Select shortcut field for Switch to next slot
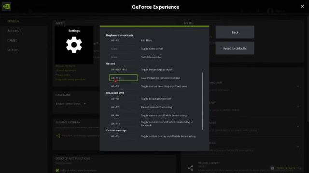The height and width of the screenshot is (173, 309). click(123, 57)
